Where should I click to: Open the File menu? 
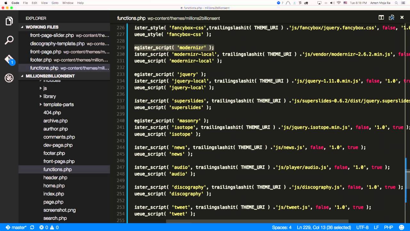coord(25,3)
